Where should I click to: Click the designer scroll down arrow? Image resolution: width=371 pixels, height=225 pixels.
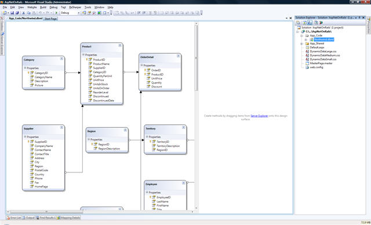[x=196, y=208]
